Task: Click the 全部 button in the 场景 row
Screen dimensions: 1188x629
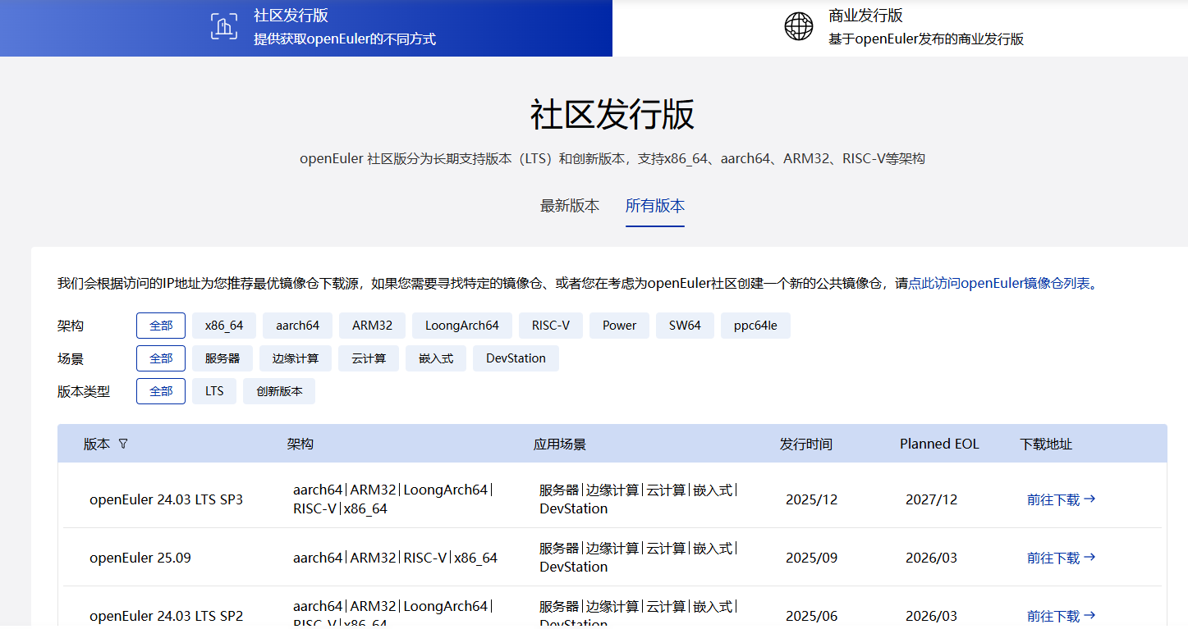Action: (161, 358)
